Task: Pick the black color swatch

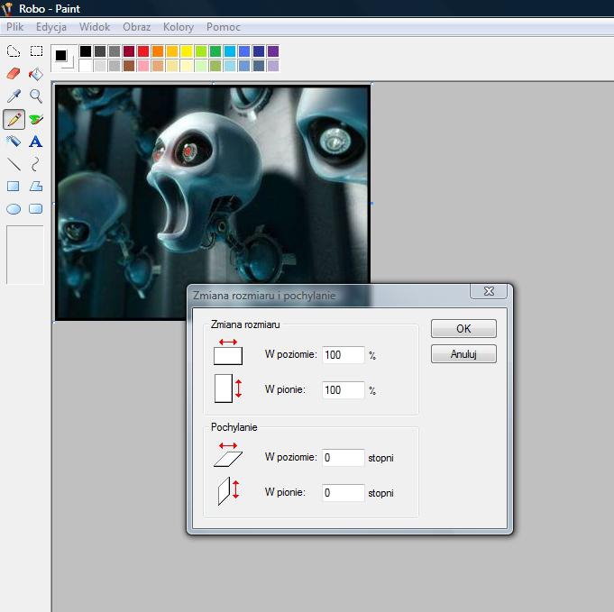Action: tap(86, 51)
